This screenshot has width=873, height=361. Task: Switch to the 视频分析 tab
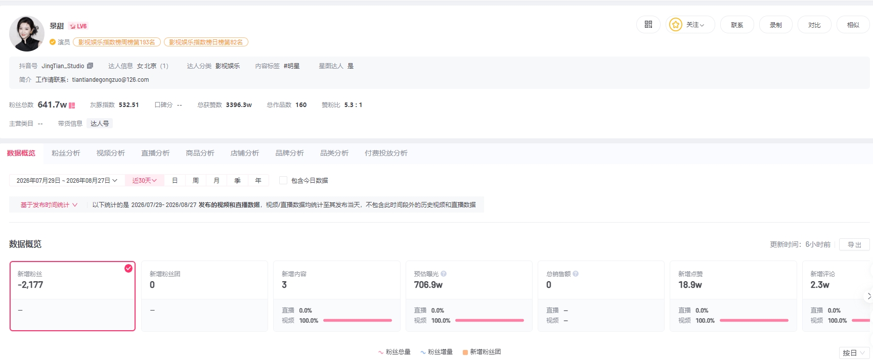[111, 153]
